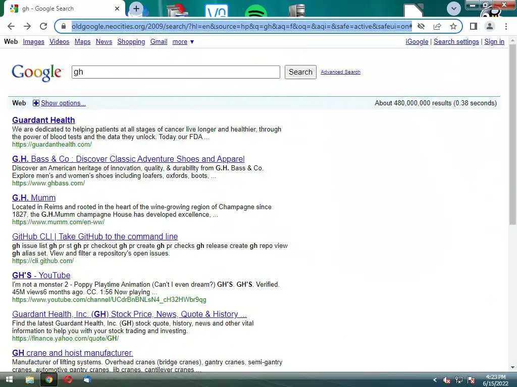Open File Explorer from the taskbar
The height and width of the screenshot is (387, 517).
30,380
